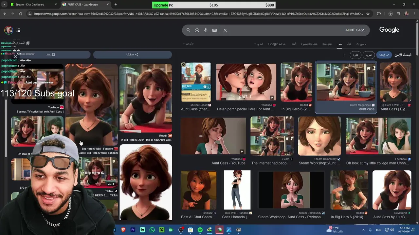Image resolution: width=419 pixels, height=235 pixels.
Task: View site information icon in address bar
Action: pos(30,14)
